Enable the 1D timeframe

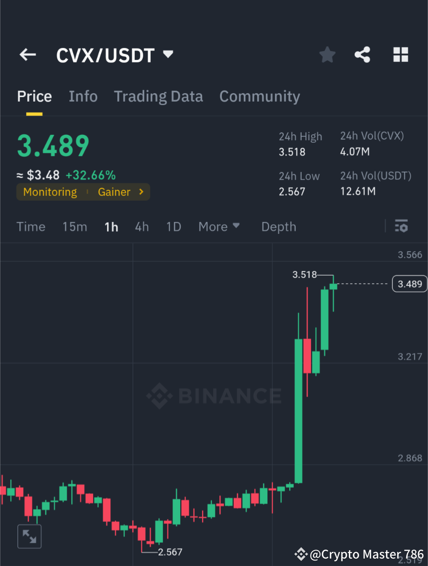pyautogui.click(x=173, y=226)
